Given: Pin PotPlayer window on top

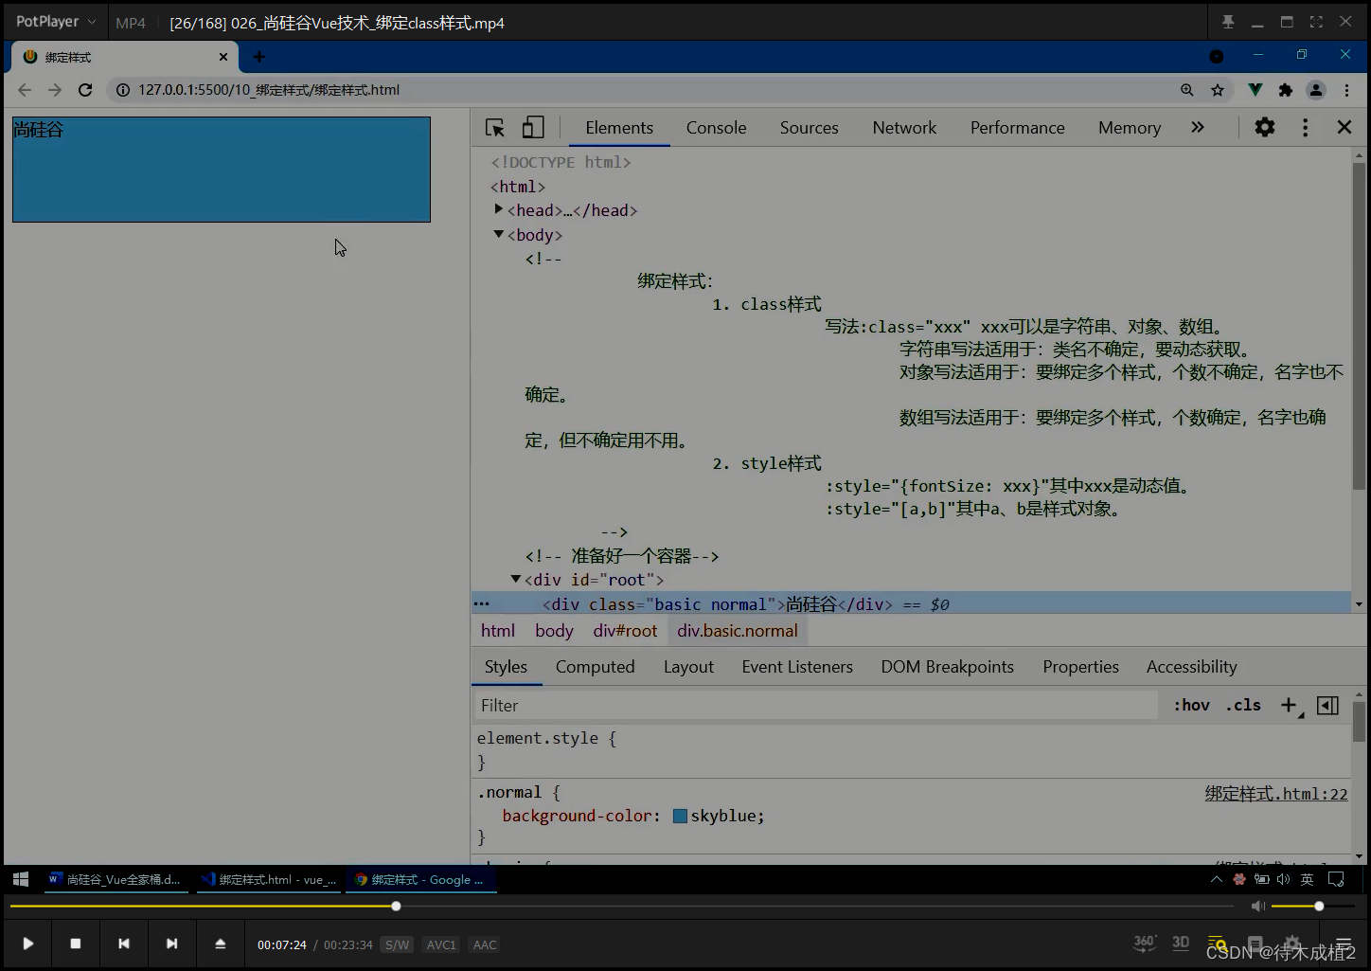Looking at the screenshot, I should tap(1228, 22).
